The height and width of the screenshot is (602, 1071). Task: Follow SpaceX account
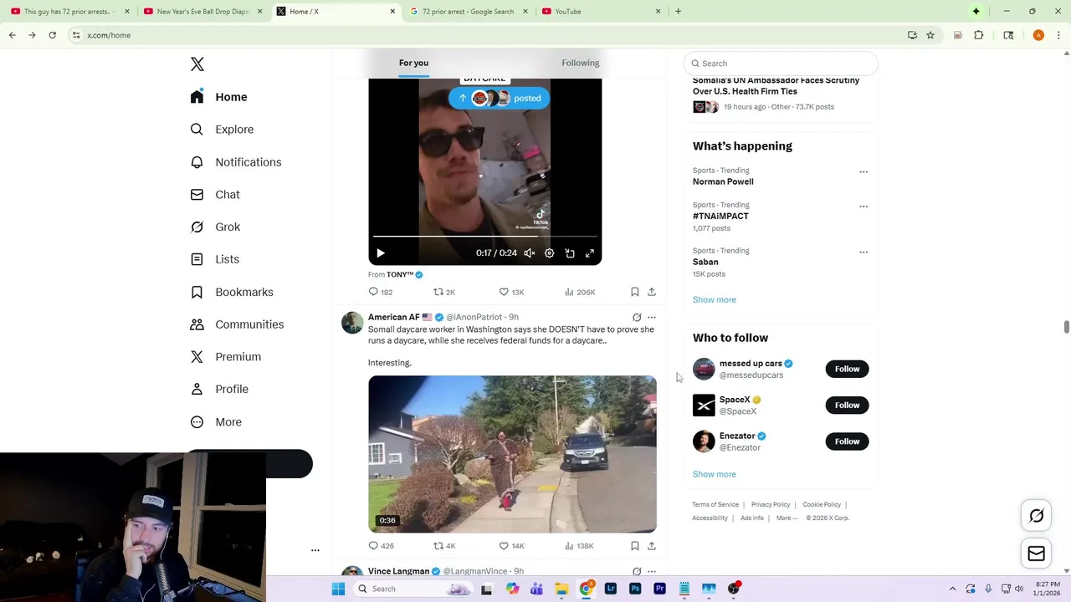click(x=847, y=406)
